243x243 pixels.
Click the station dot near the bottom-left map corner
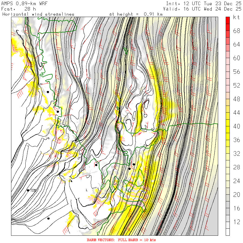[48, 218]
